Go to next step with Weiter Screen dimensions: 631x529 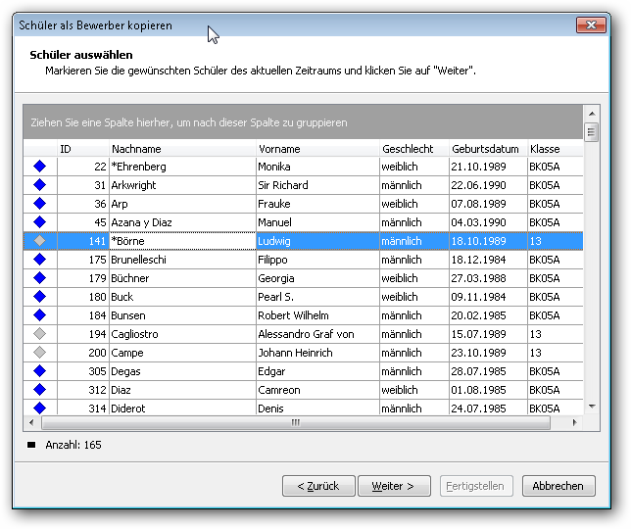(x=394, y=486)
